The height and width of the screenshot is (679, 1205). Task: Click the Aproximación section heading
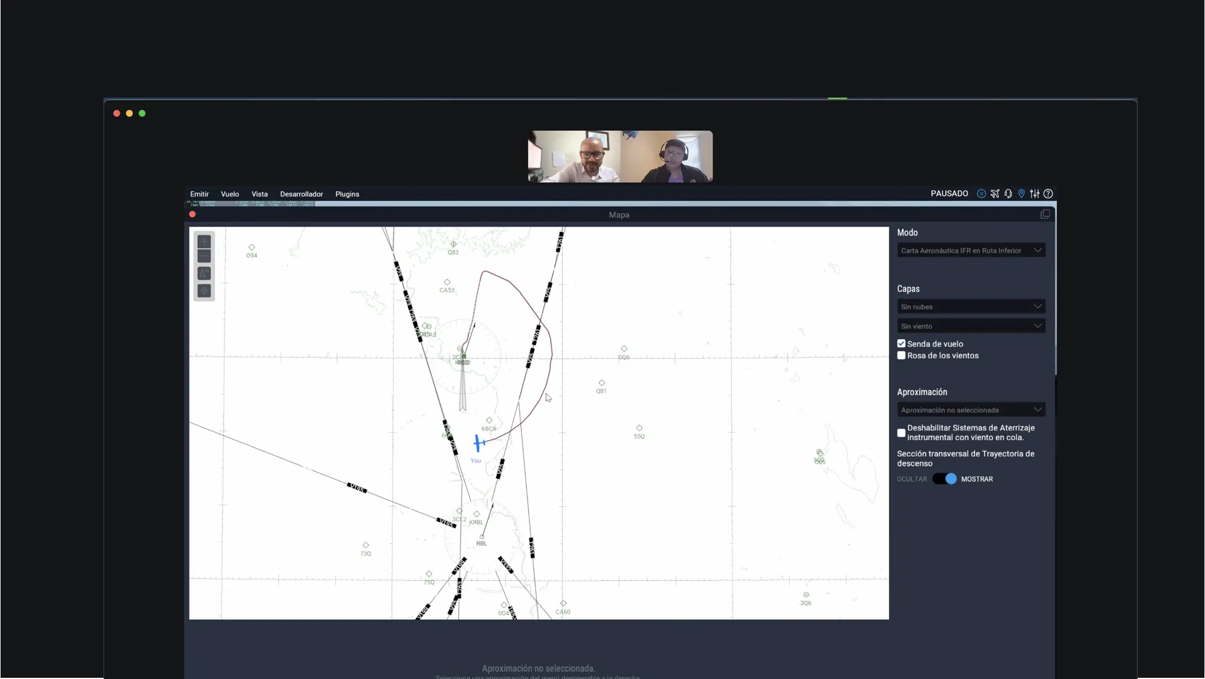tap(922, 392)
